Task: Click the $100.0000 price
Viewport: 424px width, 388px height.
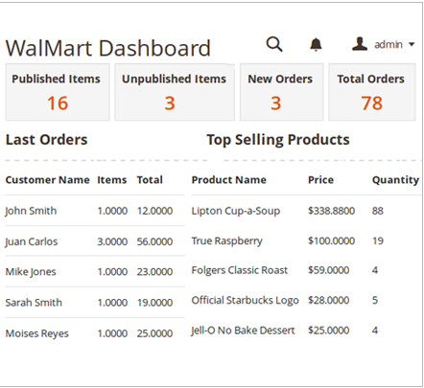Action: coord(331,240)
